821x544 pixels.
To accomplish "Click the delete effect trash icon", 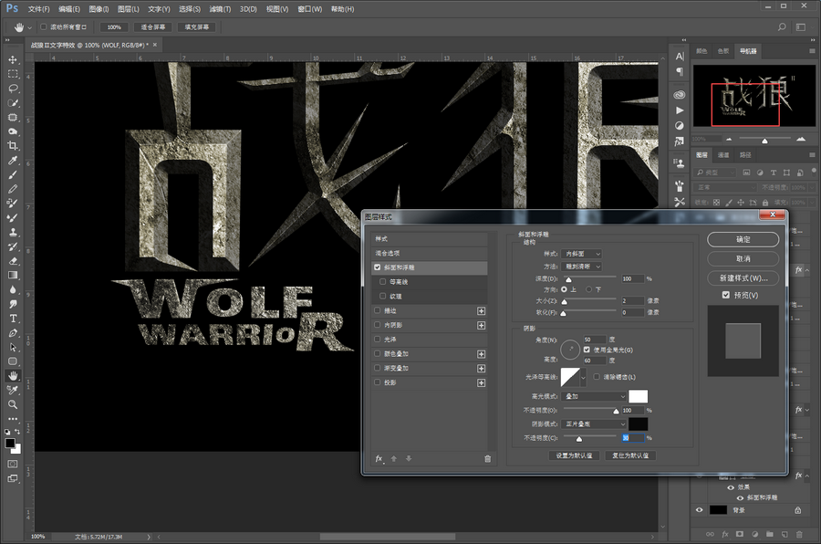I will tap(487, 458).
